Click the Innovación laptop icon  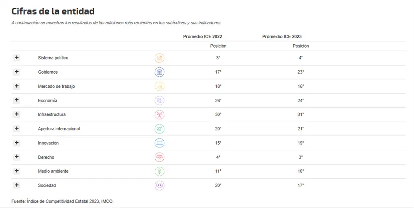coord(159,143)
